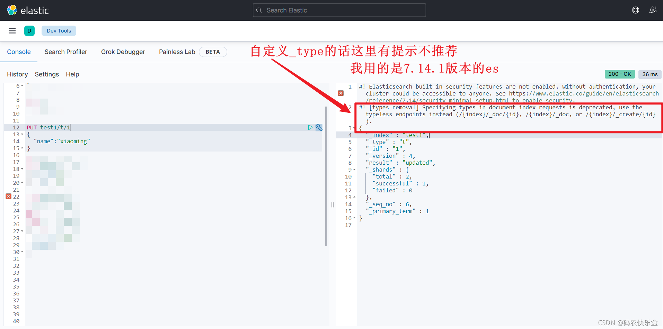663x329 pixels.
Task: Click the "_type" : "t" response line
Action: 389,142
